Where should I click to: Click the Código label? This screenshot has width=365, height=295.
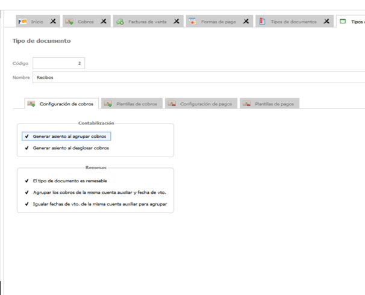pyautogui.click(x=20, y=63)
